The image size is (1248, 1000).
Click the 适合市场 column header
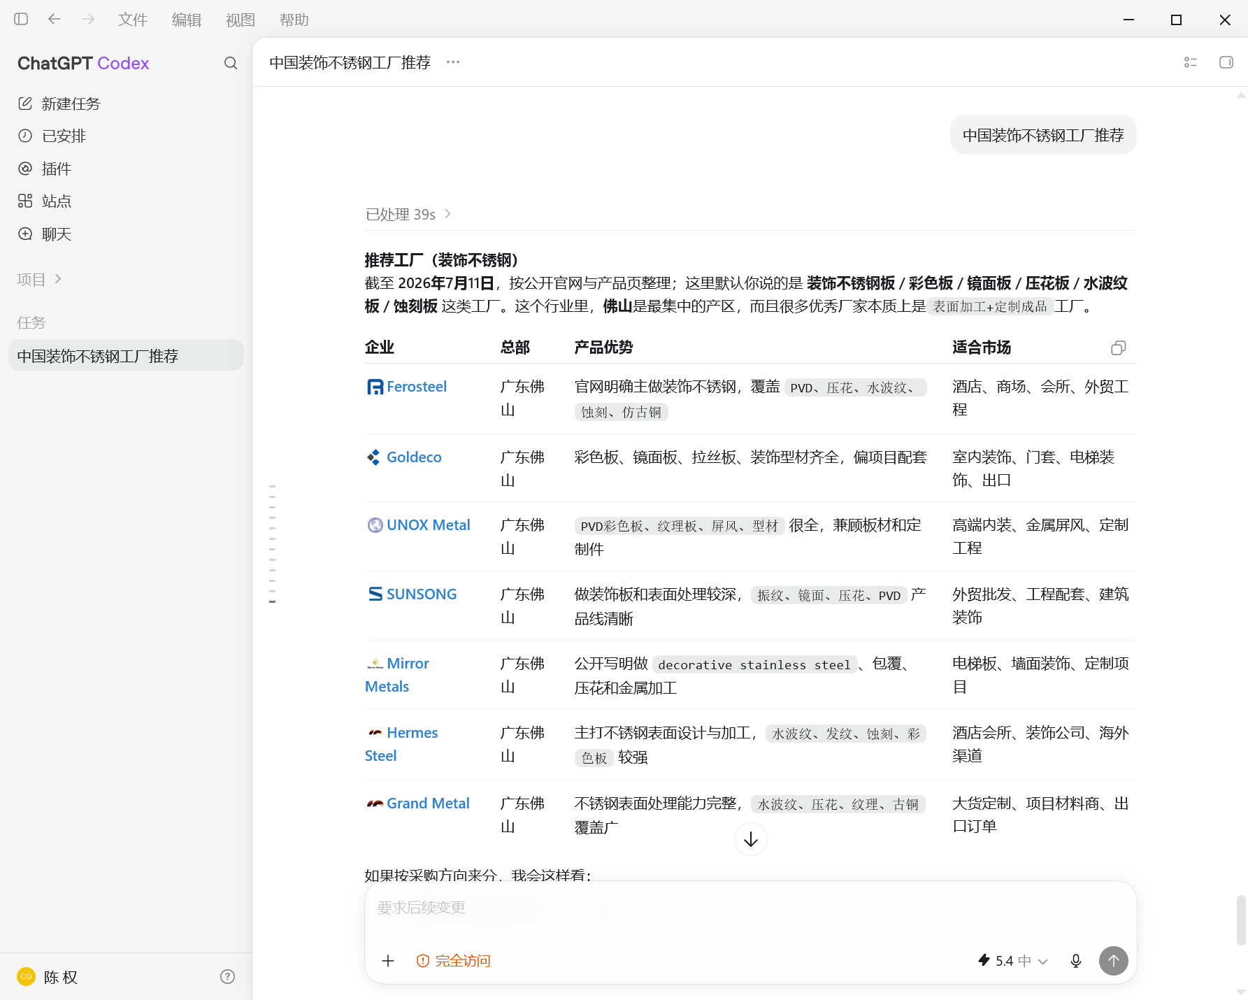click(x=982, y=348)
